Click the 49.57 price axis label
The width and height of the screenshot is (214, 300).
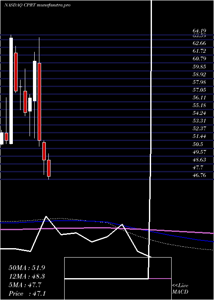199,152
